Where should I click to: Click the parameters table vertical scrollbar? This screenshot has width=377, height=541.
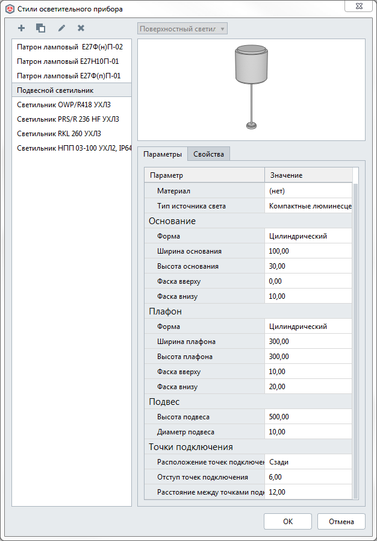pos(355,340)
